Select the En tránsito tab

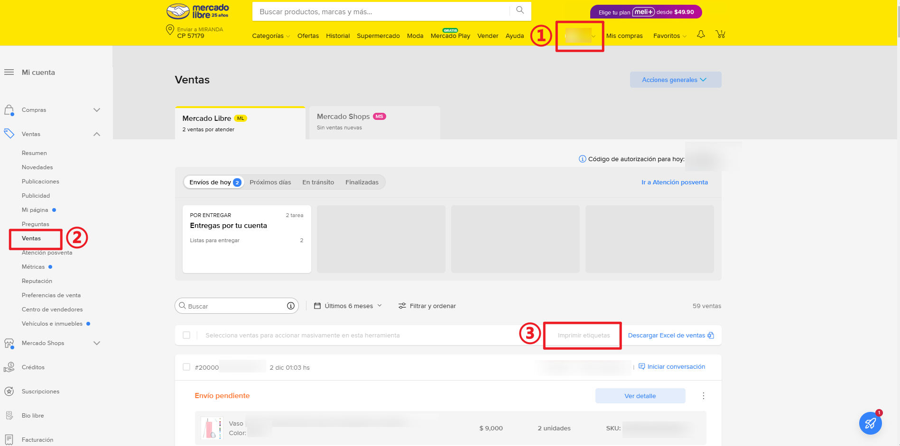[318, 182]
